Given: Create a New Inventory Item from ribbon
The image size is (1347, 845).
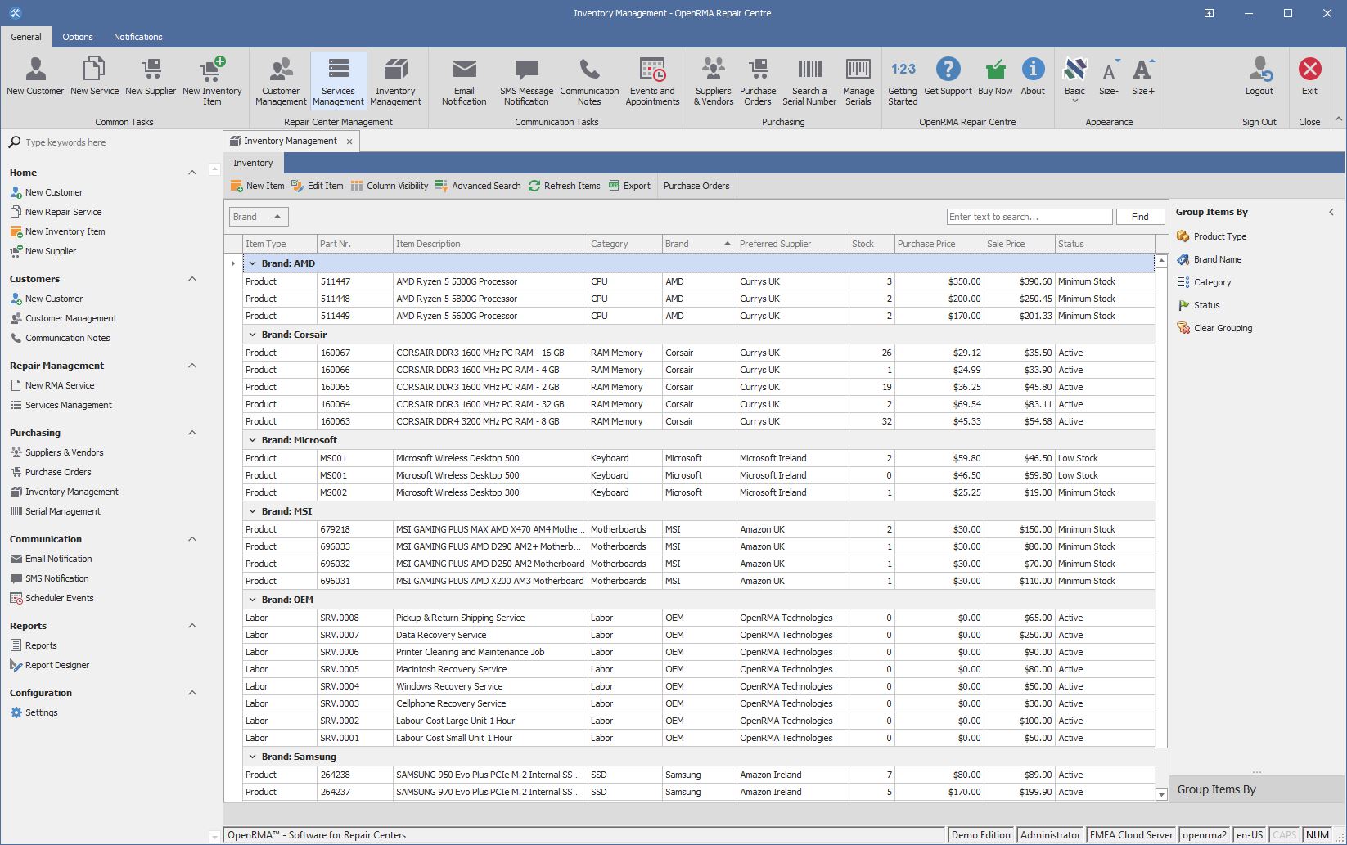Looking at the screenshot, I should pos(212,81).
